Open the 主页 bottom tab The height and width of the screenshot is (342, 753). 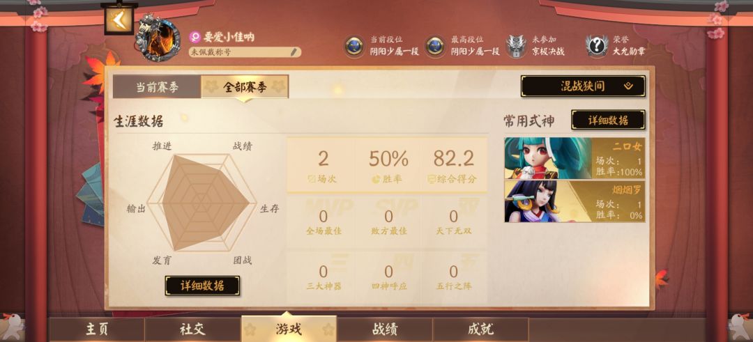[97, 329]
